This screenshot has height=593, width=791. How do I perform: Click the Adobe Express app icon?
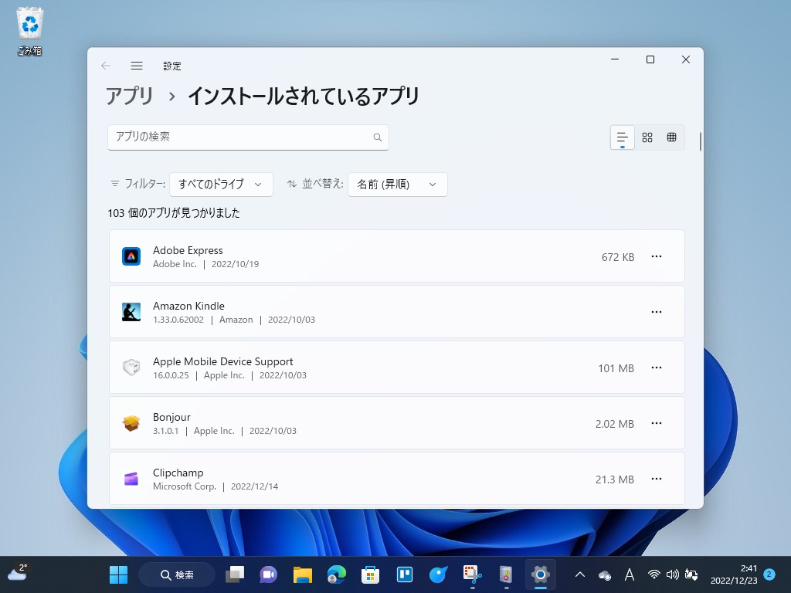131,256
